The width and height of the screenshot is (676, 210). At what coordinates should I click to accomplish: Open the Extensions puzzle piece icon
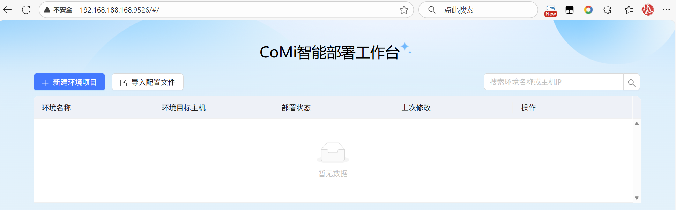608,10
